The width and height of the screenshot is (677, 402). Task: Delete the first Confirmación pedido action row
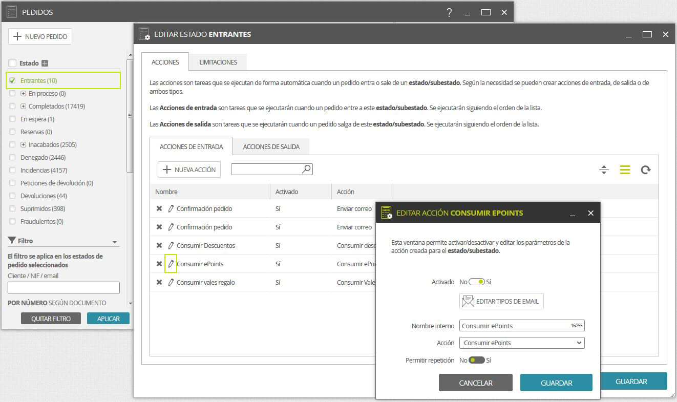click(159, 209)
